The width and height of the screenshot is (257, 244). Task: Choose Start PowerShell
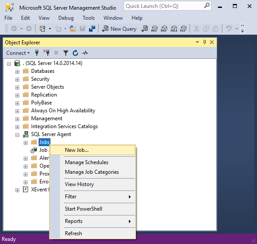[93, 209]
